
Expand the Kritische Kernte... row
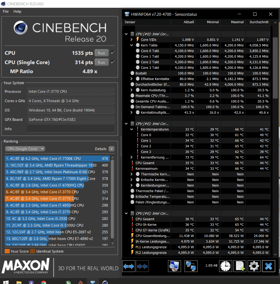point(132,180)
